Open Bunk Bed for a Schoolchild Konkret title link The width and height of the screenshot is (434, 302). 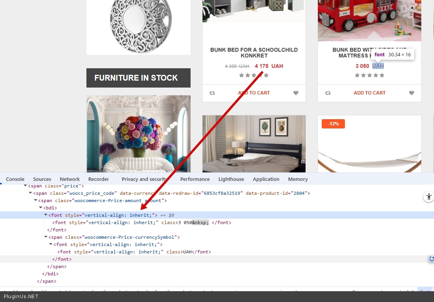254,52
